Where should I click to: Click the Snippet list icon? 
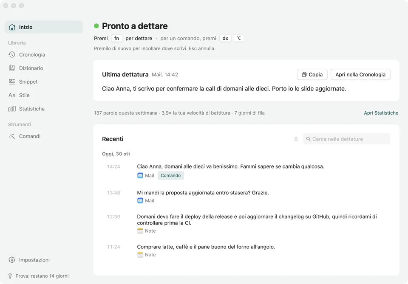(x=12, y=82)
